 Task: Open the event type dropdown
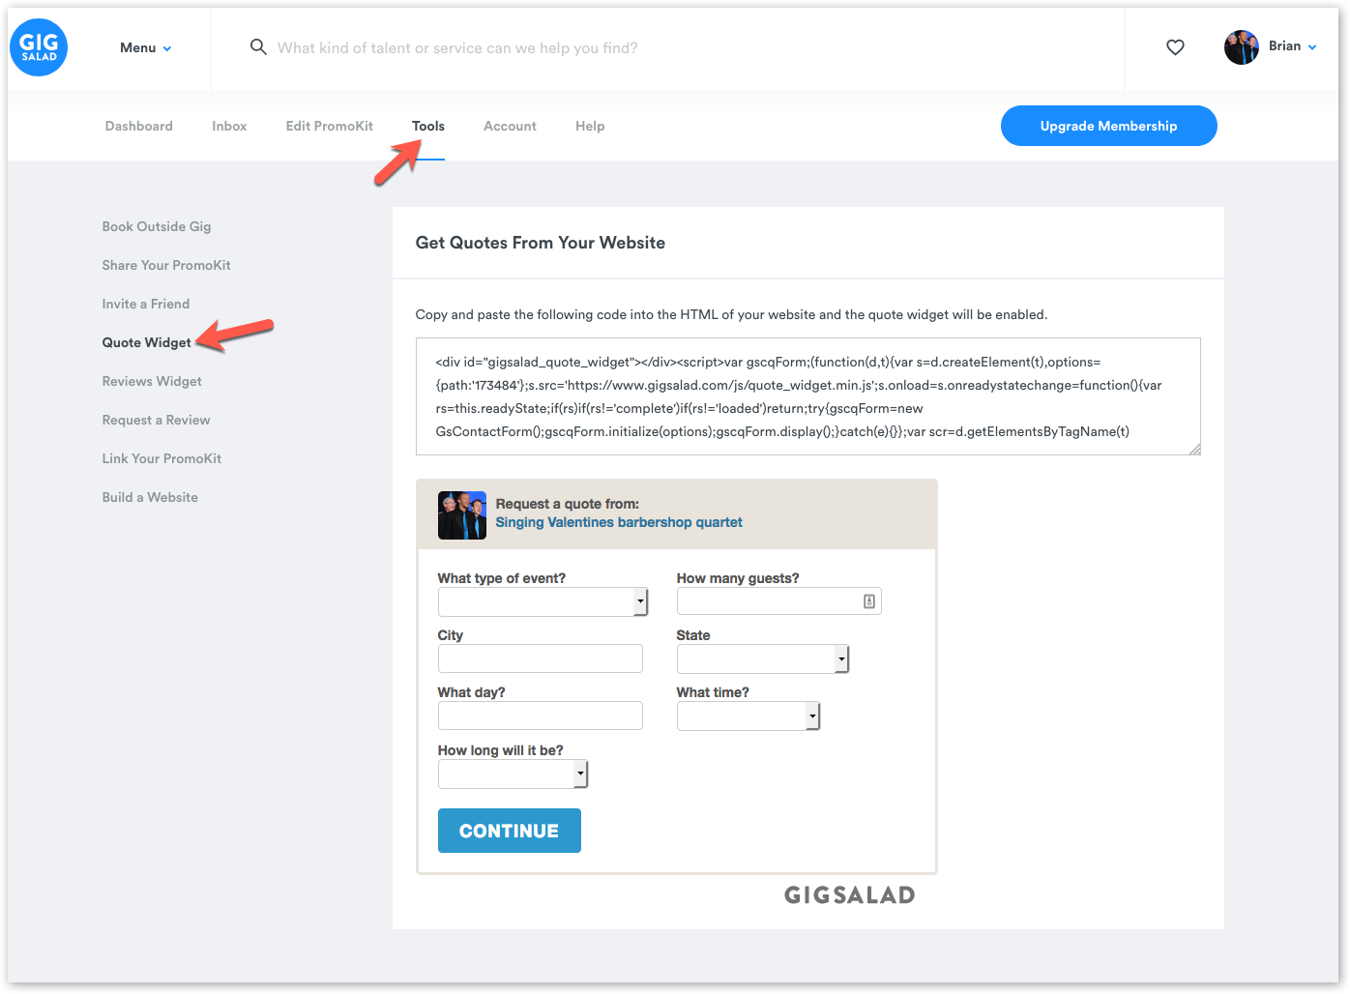[543, 601]
